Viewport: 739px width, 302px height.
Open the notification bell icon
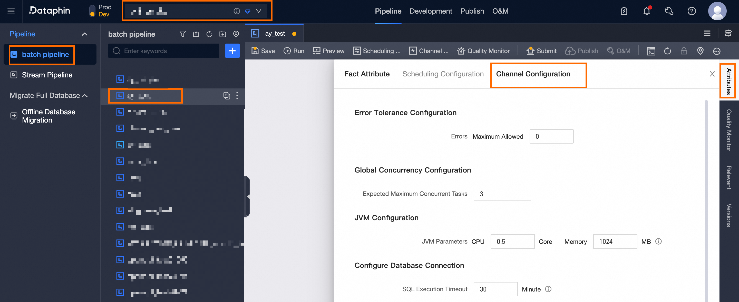click(646, 11)
